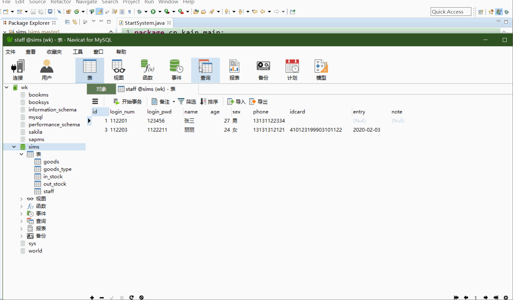The width and height of the screenshot is (513, 300).
Task: Stop loading with the stop icon
Action: (x=142, y=298)
